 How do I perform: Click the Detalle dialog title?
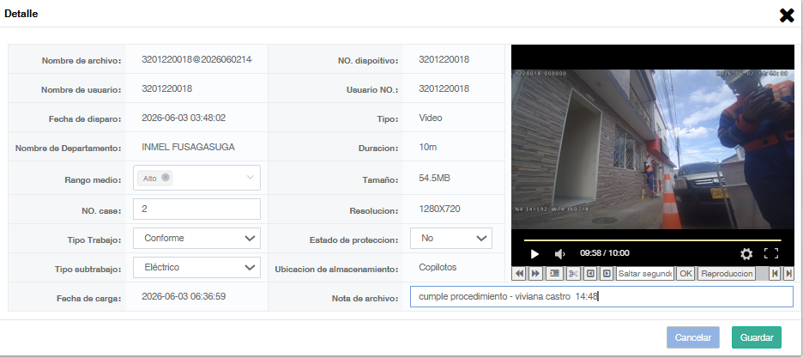point(21,14)
